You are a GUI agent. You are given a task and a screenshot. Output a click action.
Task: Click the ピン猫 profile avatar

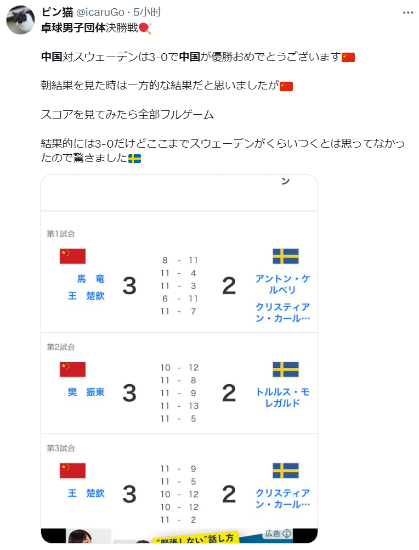tap(21, 20)
